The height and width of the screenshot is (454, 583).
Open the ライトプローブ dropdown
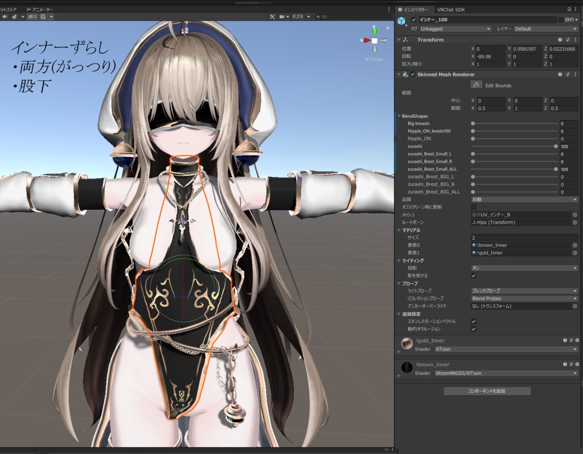pos(524,291)
